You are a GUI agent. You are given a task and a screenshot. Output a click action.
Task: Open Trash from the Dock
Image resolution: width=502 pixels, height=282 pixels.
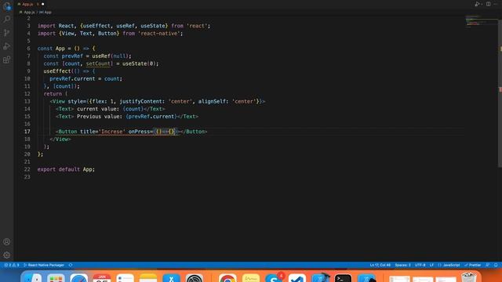469,277
